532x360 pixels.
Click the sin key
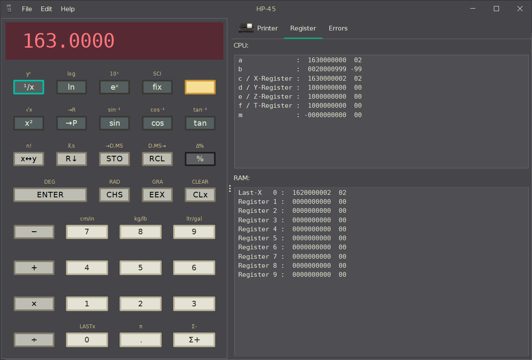(114, 123)
